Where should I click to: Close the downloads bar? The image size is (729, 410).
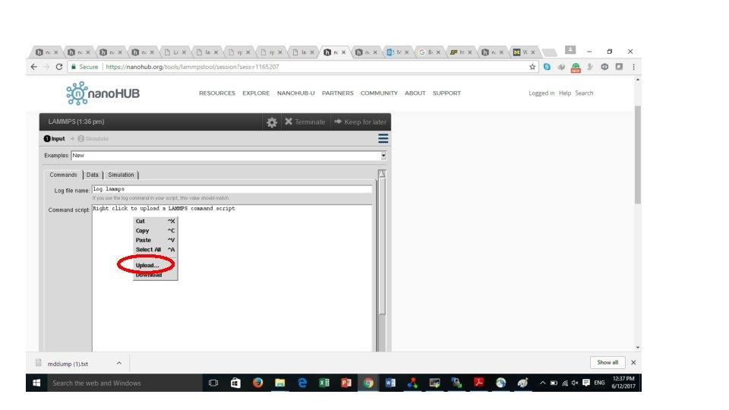(633, 363)
